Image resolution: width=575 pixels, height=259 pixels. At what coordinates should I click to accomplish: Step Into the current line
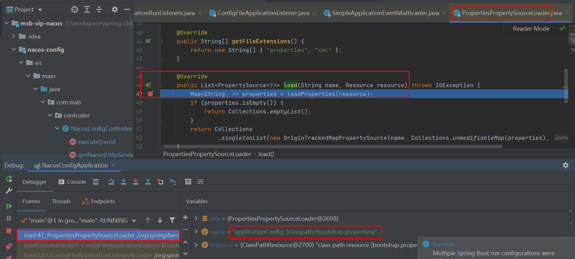pos(124,182)
